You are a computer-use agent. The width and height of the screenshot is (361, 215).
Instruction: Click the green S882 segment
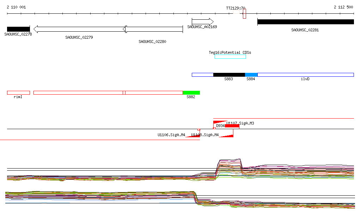(x=191, y=93)
